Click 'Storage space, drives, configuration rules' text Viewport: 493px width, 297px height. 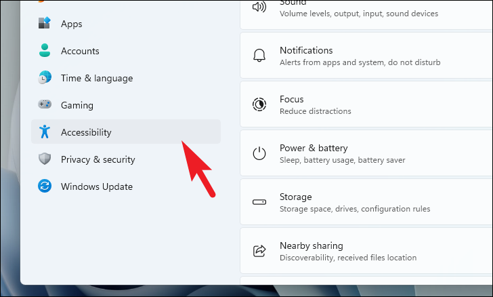[355, 209]
